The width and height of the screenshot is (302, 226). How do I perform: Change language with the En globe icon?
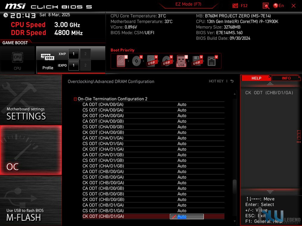tap(278, 6)
